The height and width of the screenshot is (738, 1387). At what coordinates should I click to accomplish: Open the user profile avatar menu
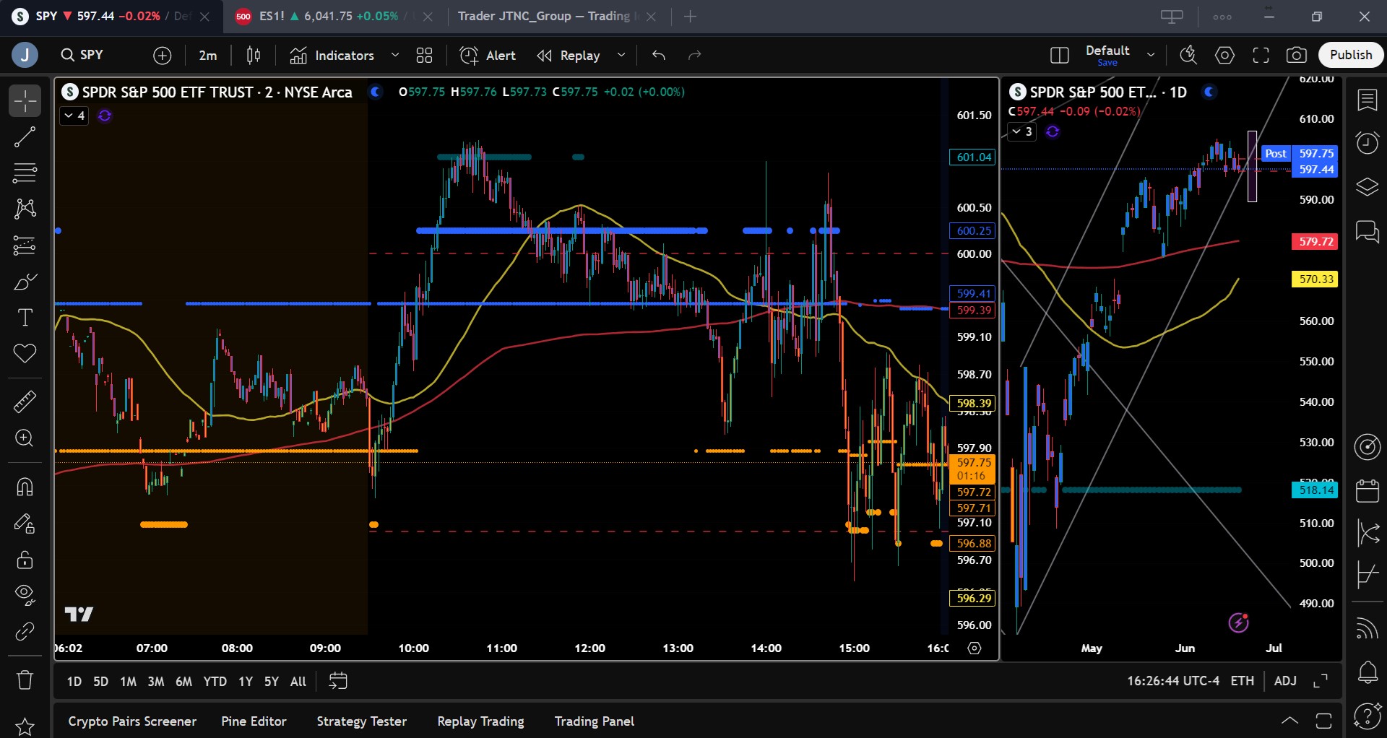pos(25,55)
